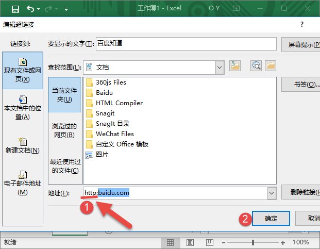Click the 要显示的文字 text field

tap(186, 43)
